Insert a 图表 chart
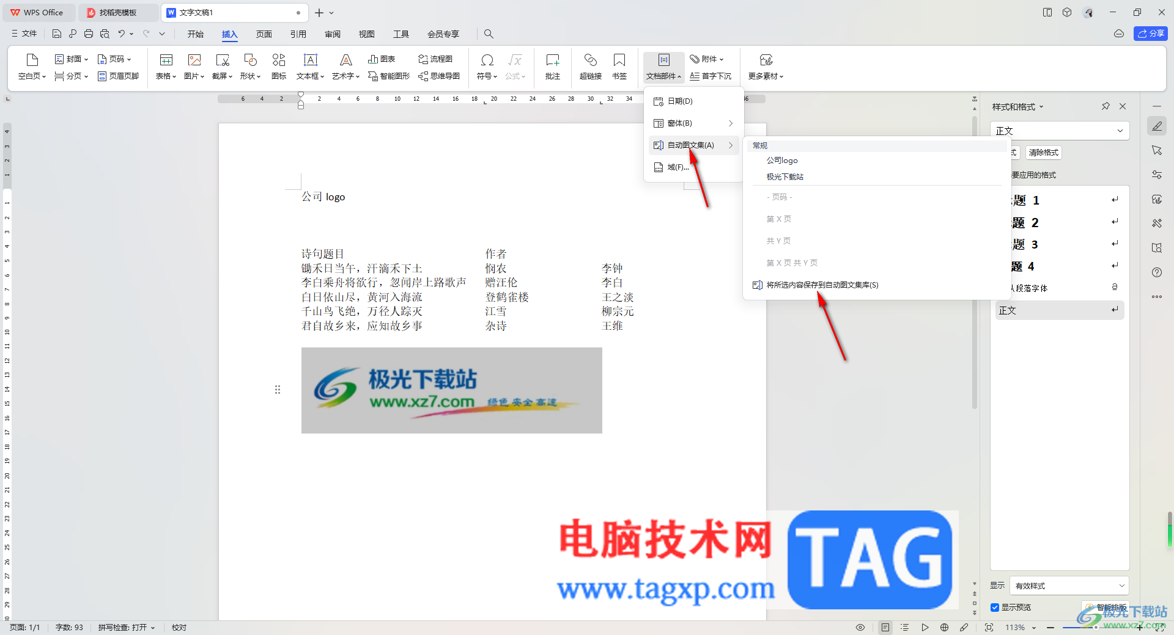This screenshot has width=1174, height=635. (382, 59)
